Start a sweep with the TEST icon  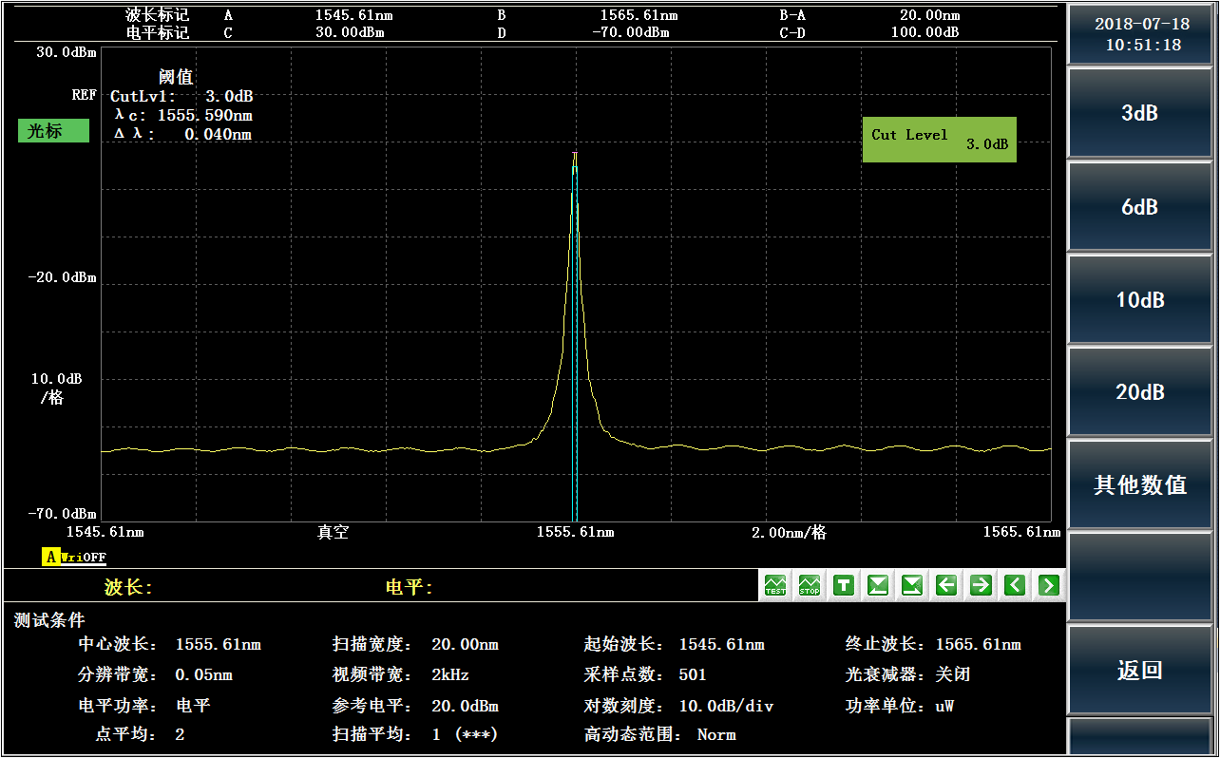click(x=775, y=585)
